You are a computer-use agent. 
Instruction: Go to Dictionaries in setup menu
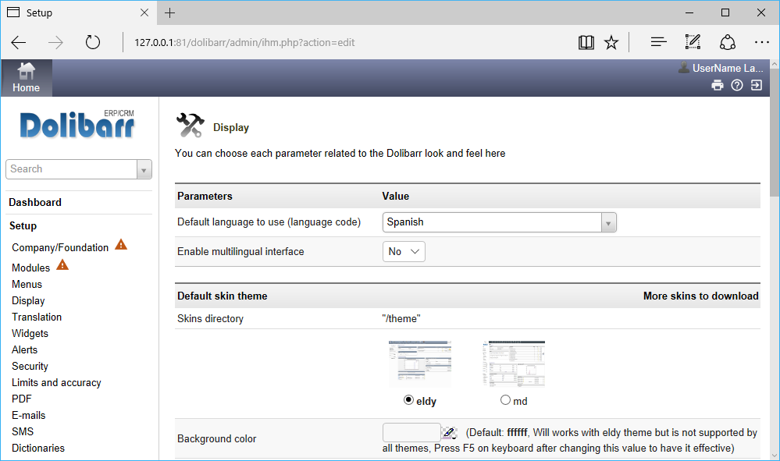point(38,448)
